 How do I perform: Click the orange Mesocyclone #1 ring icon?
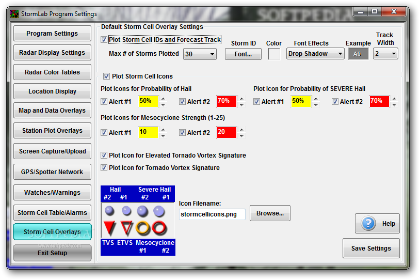point(143,228)
